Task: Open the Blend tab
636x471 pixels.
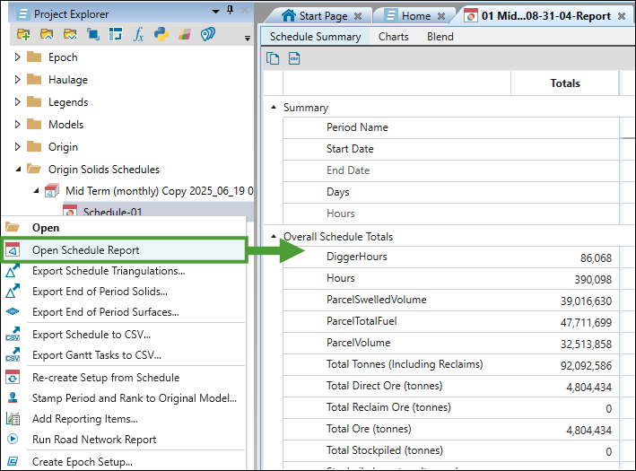Action: pos(440,37)
